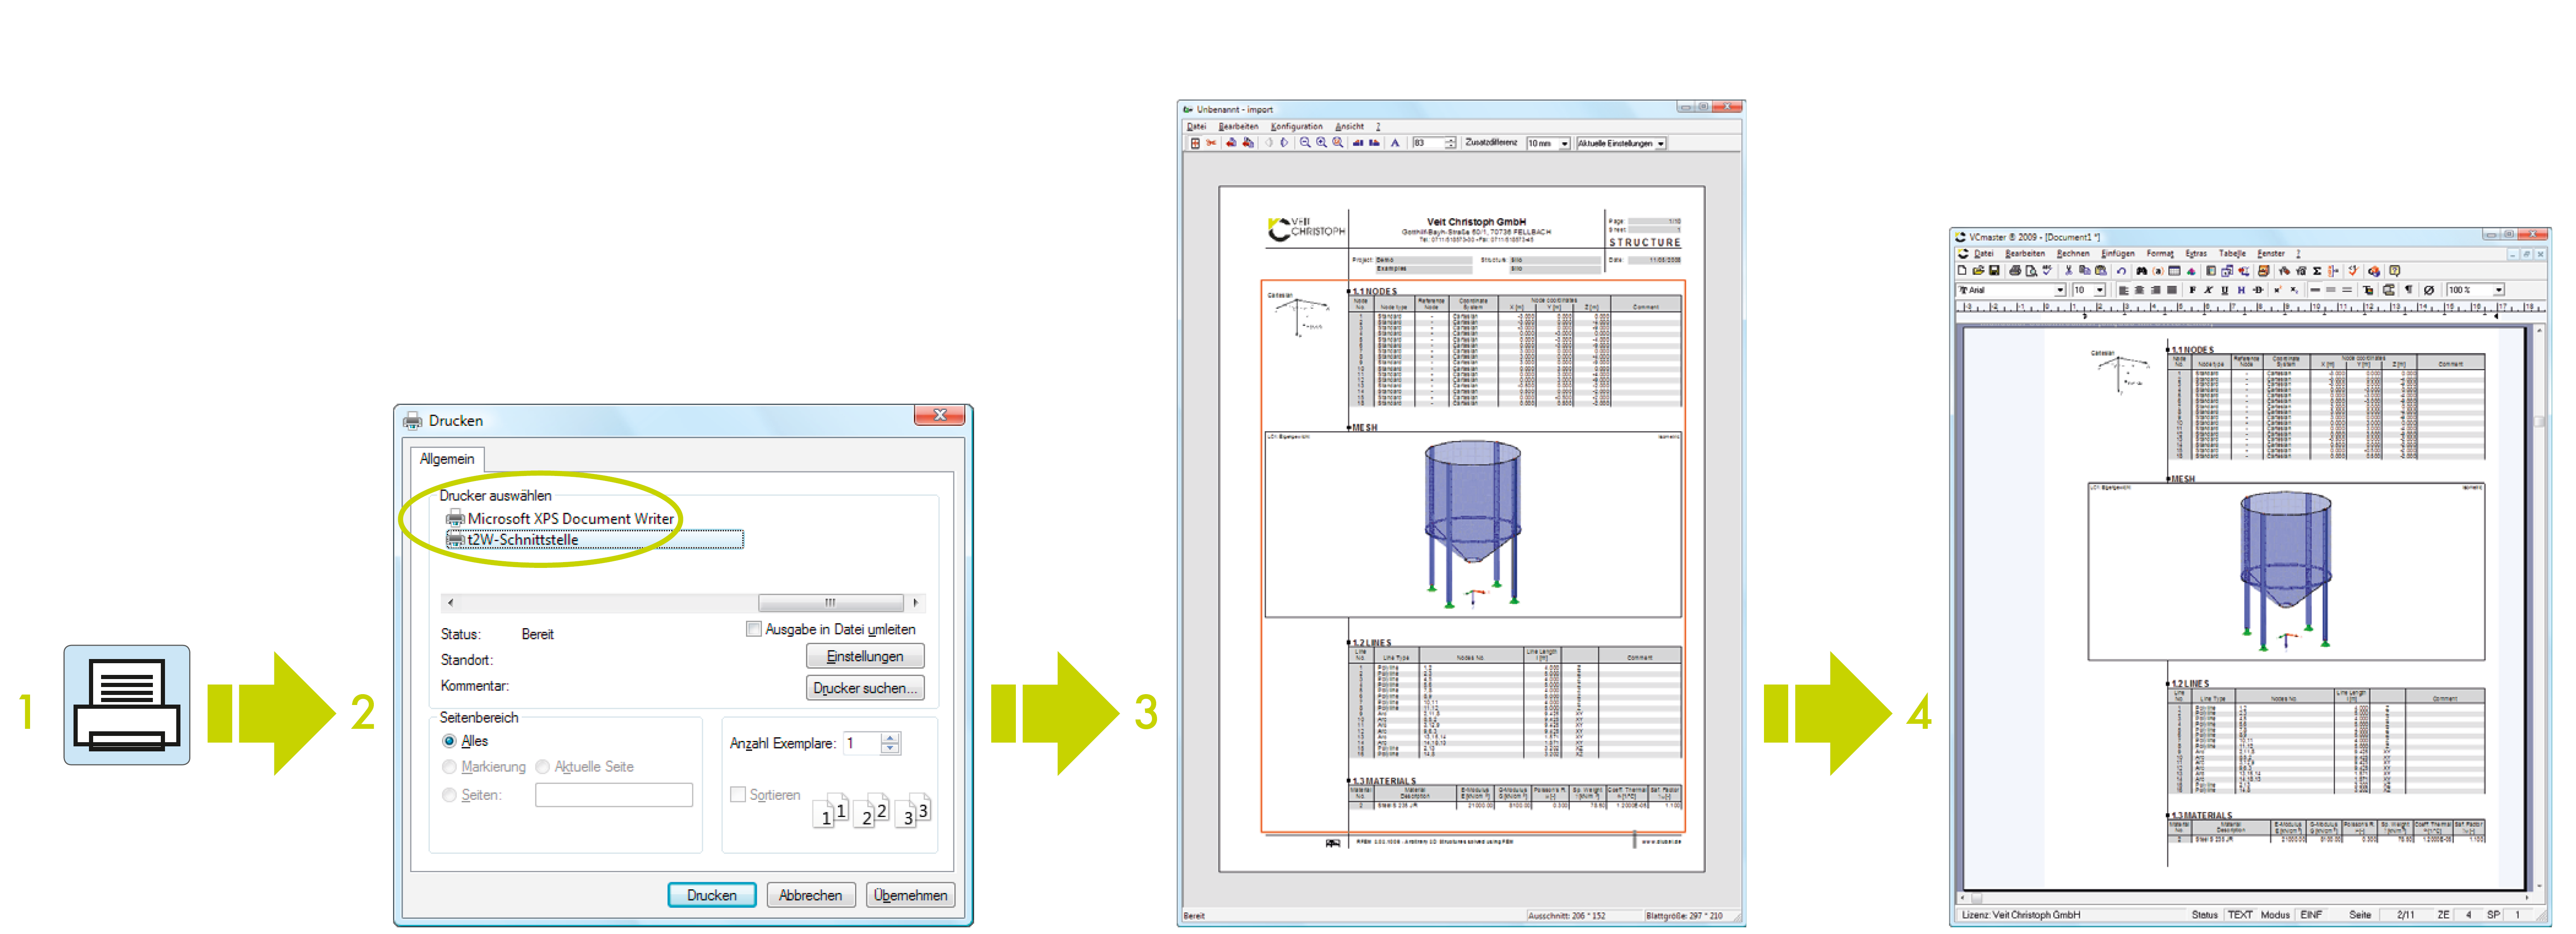2576x934 pixels.
Task: Open the 'Aktuelle Einstellungen' dropdown
Action: click(x=1661, y=144)
